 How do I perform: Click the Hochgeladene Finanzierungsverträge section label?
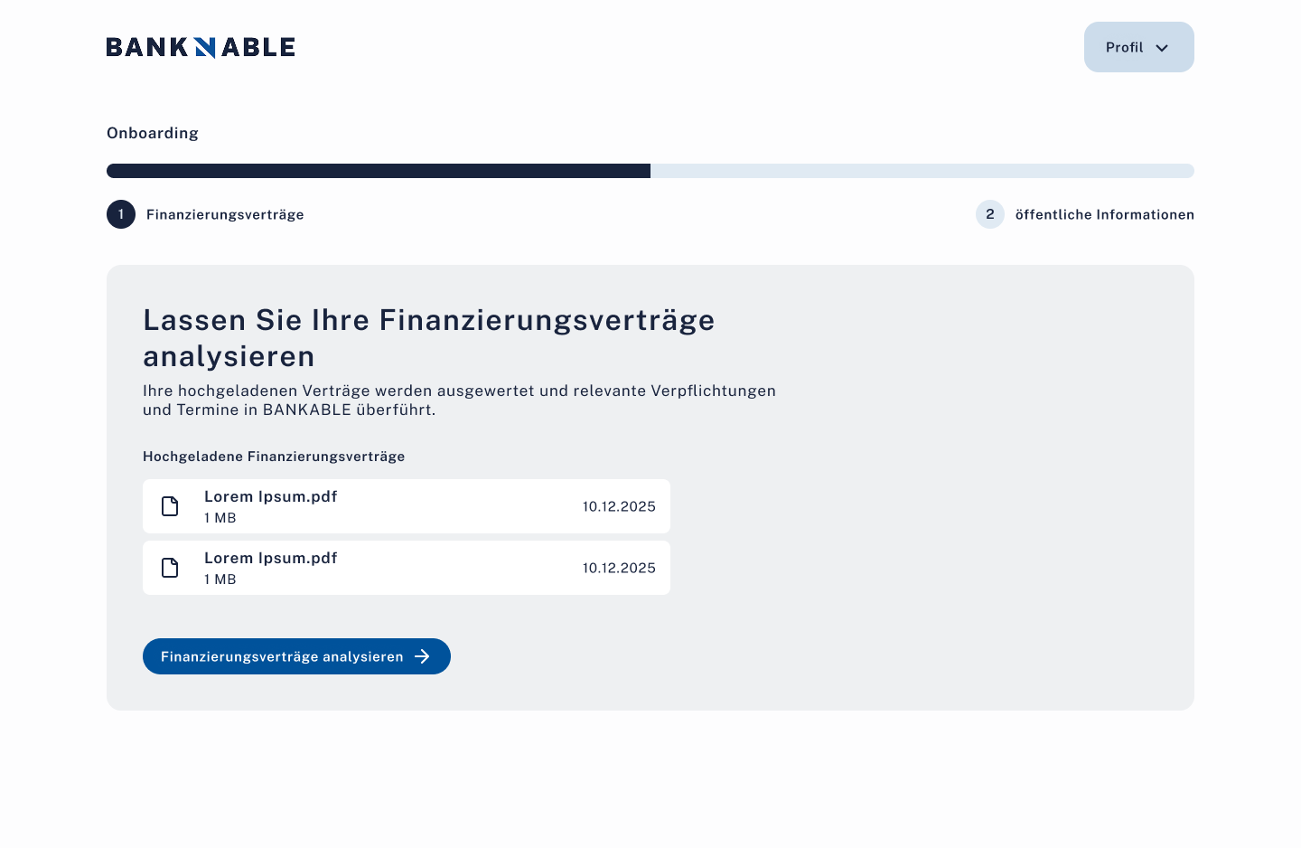(x=274, y=457)
